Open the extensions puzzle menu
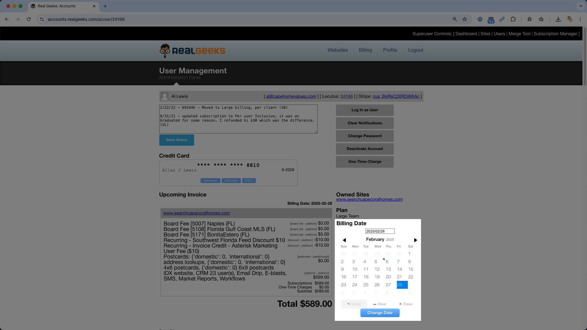Screen dimensions: 587x330 click(x=513, y=19)
